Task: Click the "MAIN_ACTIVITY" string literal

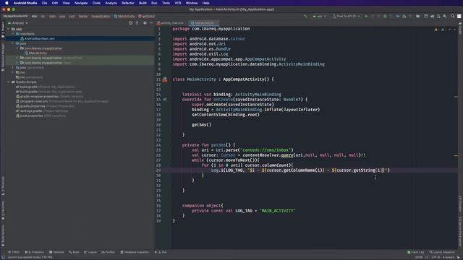Action: pos(277,211)
